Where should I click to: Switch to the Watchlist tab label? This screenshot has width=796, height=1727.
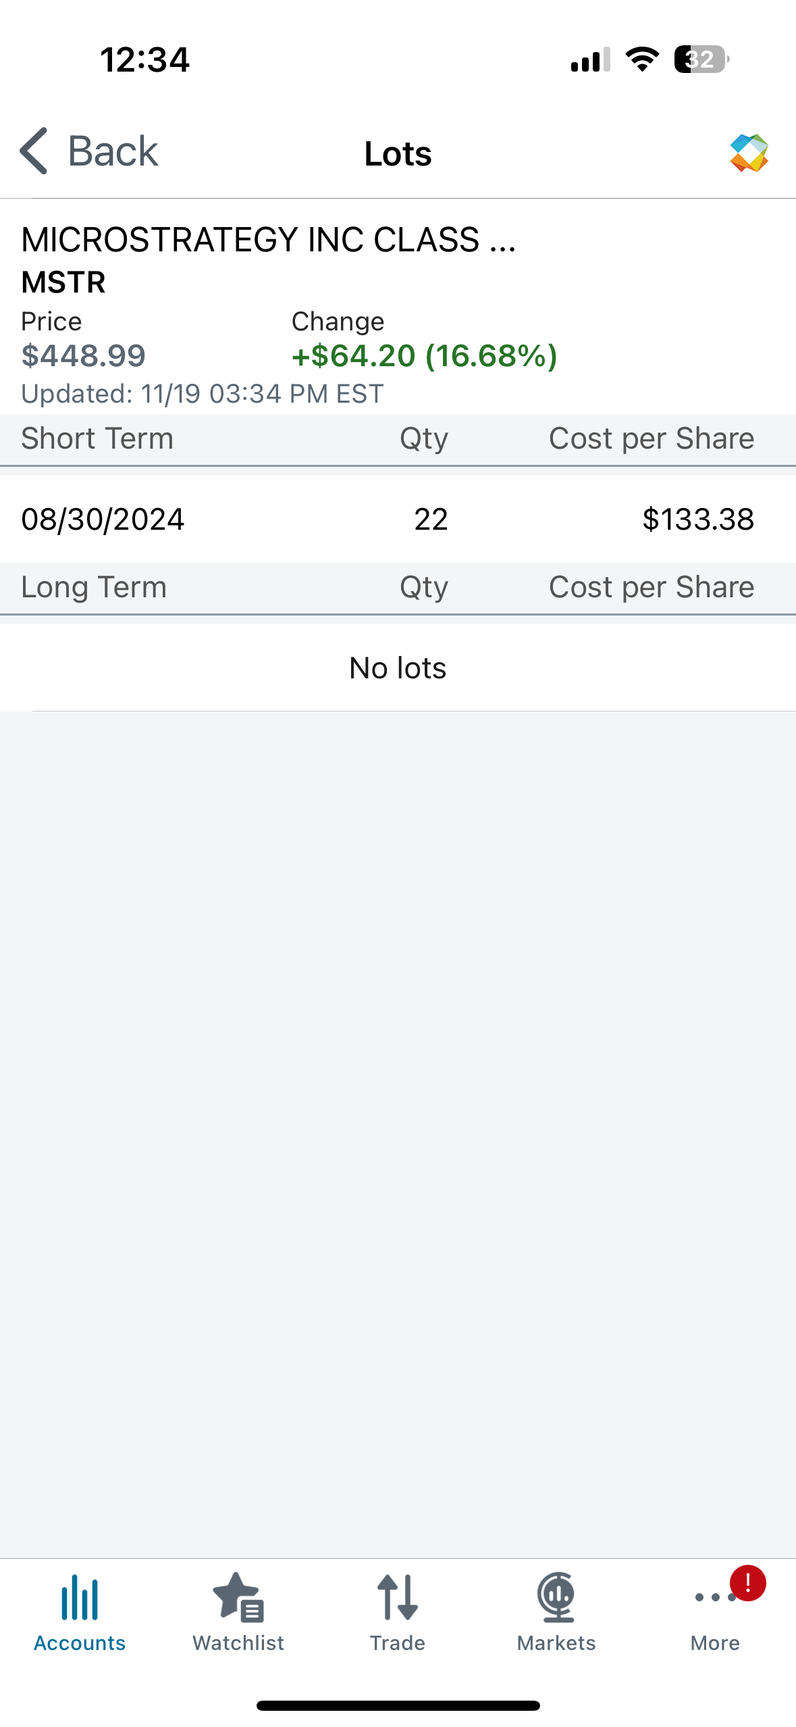pyautogui.click(x=238, y=1643)
